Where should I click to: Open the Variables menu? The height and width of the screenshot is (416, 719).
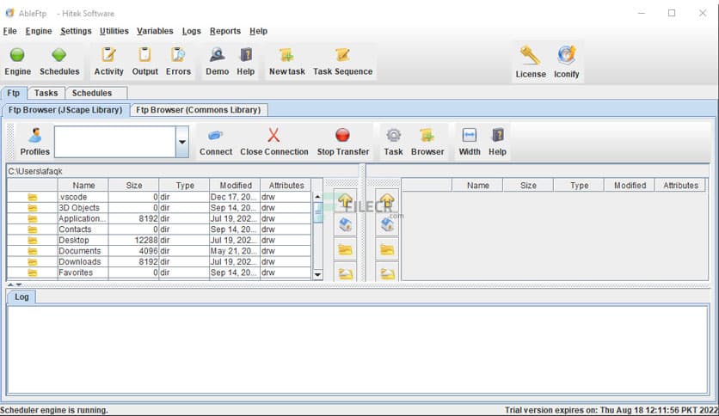[x=155, y=31]
